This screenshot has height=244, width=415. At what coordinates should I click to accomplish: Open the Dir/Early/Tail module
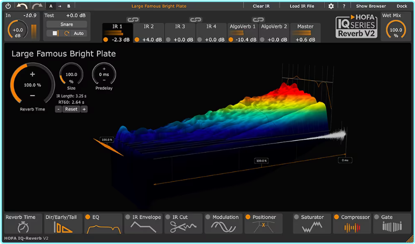pyautogui.click(x=63, y=224)
